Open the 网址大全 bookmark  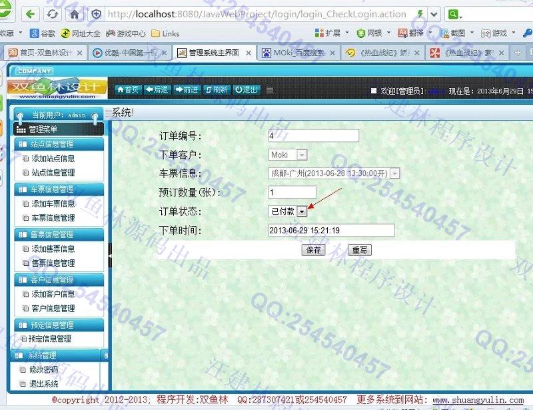[x=81, y=33]
